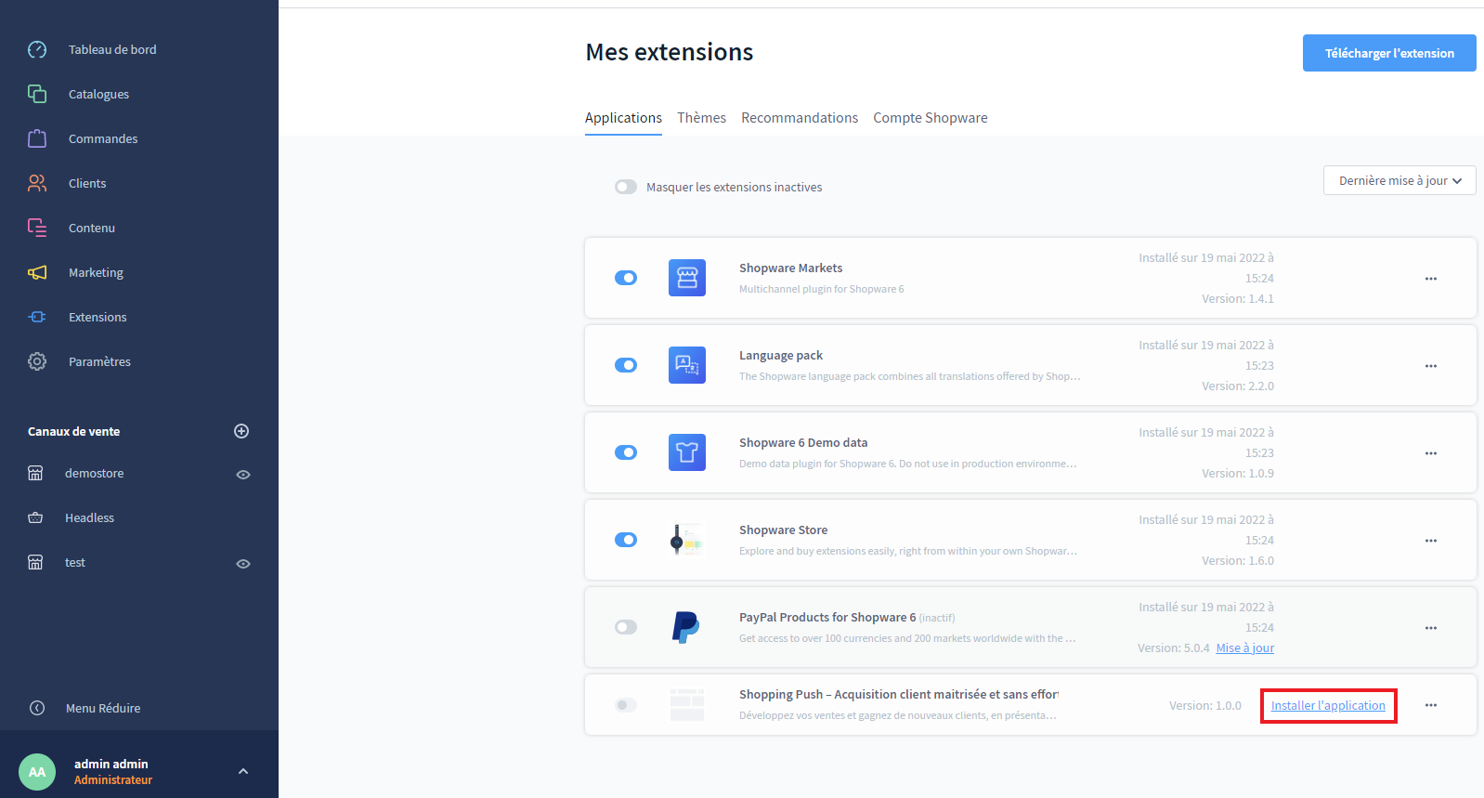
Task: Toggle the Language pack activation switch
Action: pos(626,365)
